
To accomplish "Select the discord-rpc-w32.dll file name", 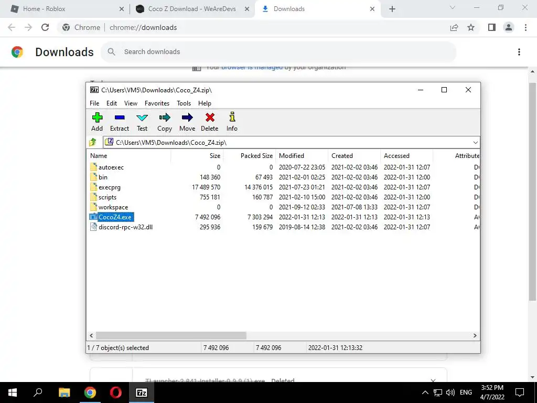I will click(x=126, y=227).
